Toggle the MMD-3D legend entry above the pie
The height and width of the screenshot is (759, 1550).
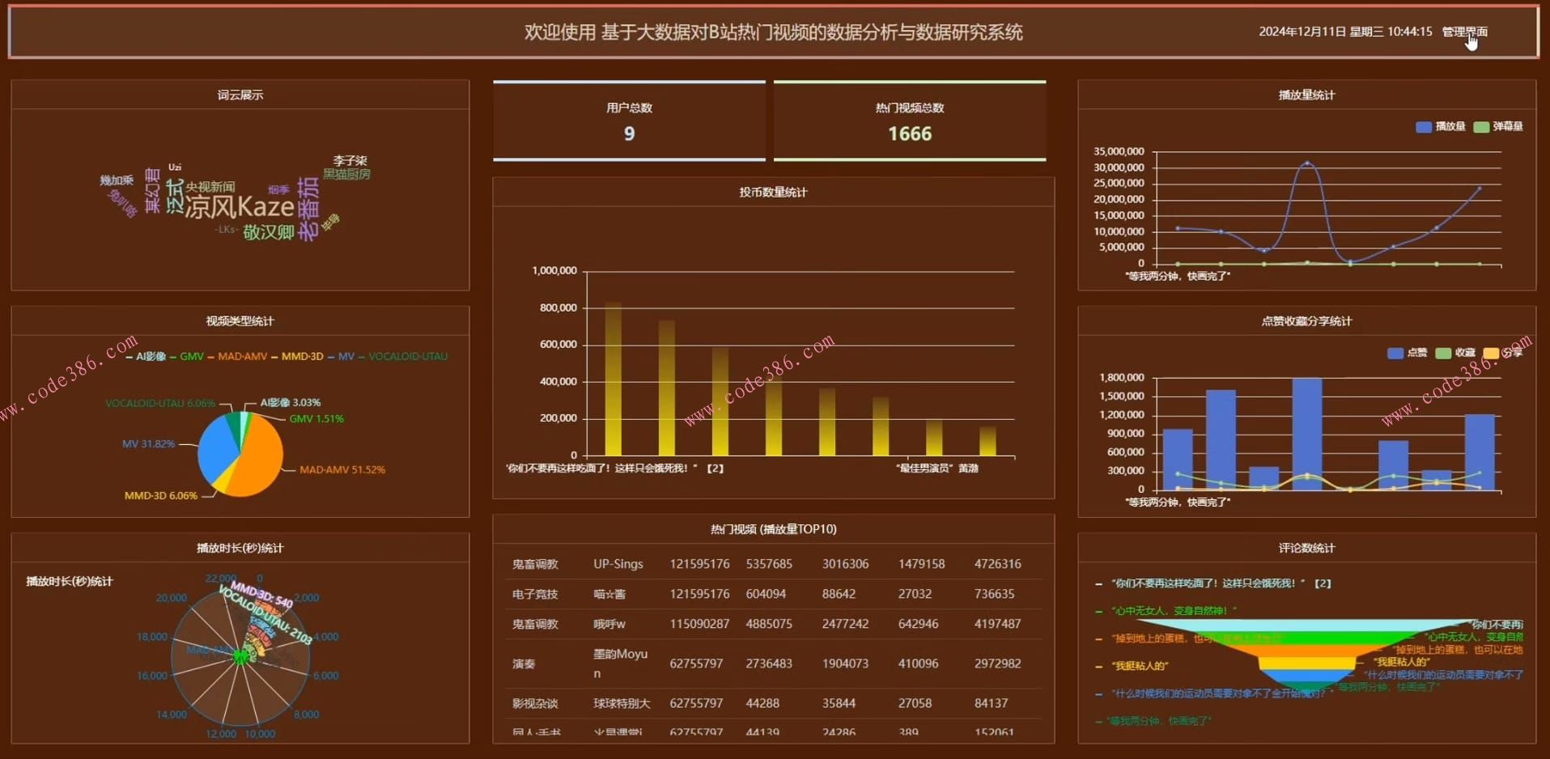297,356
